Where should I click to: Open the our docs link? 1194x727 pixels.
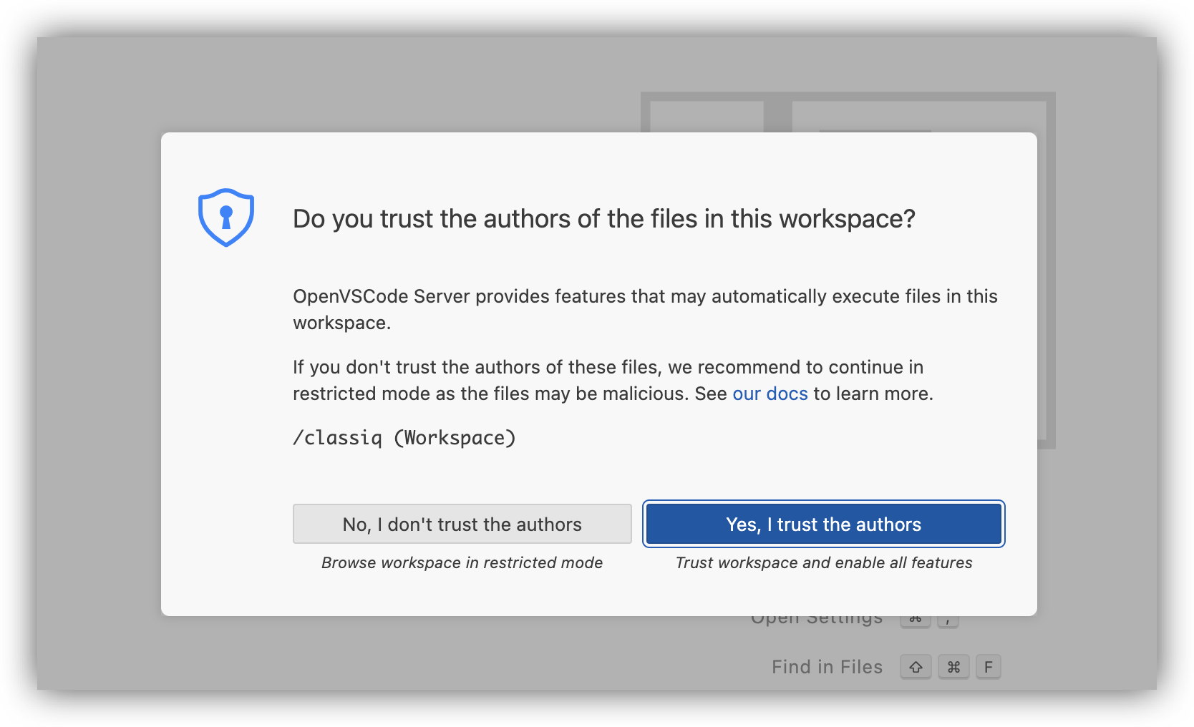pyautogui.click(x=770, y=394)
